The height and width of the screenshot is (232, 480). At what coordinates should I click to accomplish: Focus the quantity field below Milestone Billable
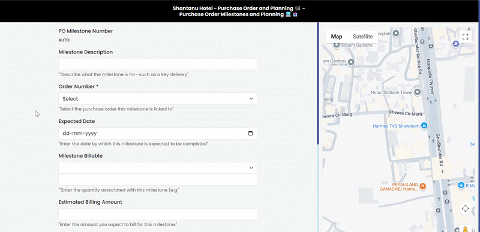point(158,180)
